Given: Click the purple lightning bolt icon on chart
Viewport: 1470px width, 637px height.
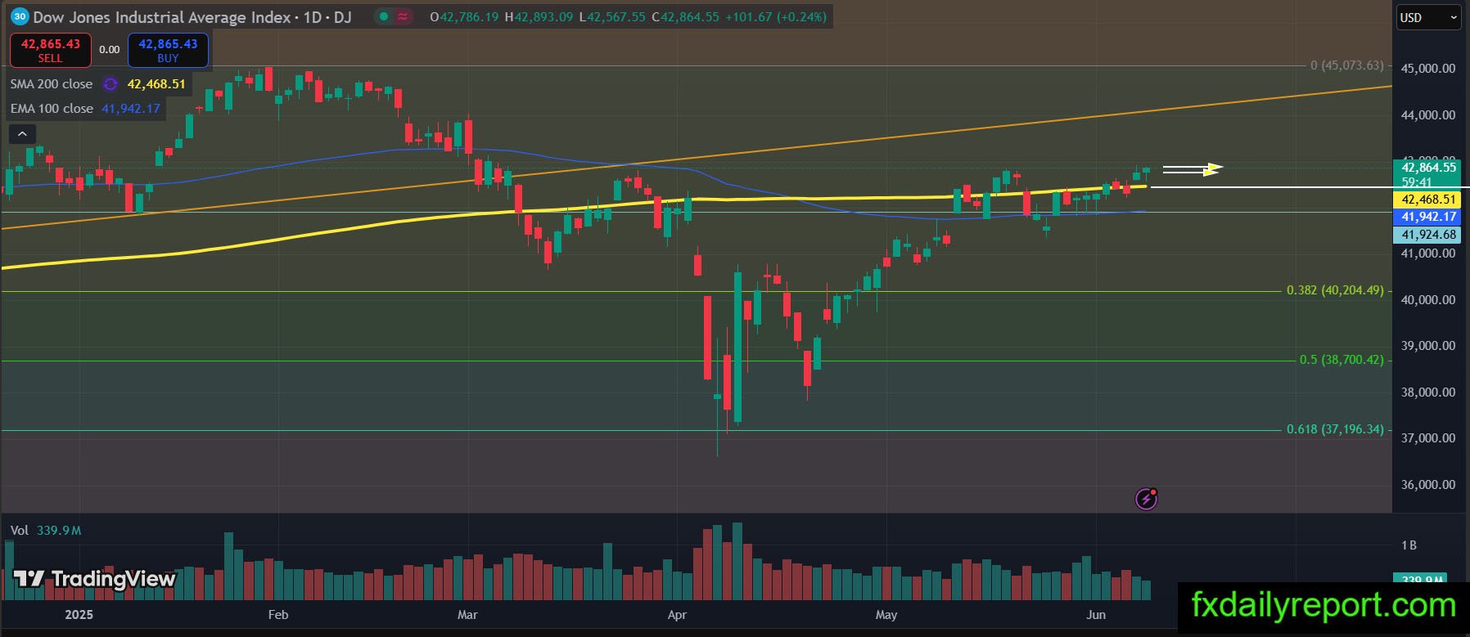Looking at the screenshot, I should point(1146,499).
